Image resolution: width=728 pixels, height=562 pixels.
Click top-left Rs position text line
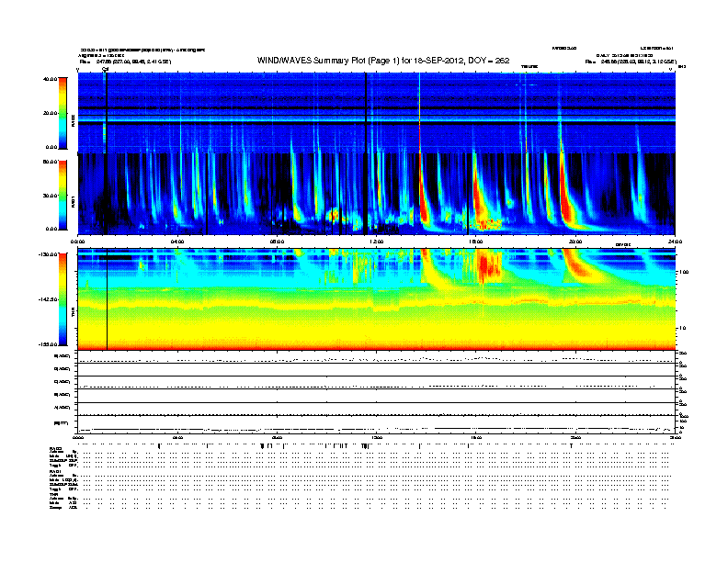click(x=125, y=62)
